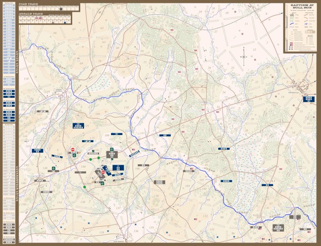Select the Confederate unit at area 102

click(x=188, y=171)
